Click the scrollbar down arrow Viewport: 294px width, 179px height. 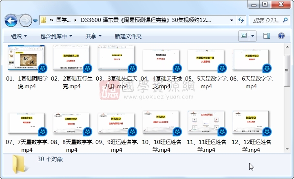(x=287, y=149)
